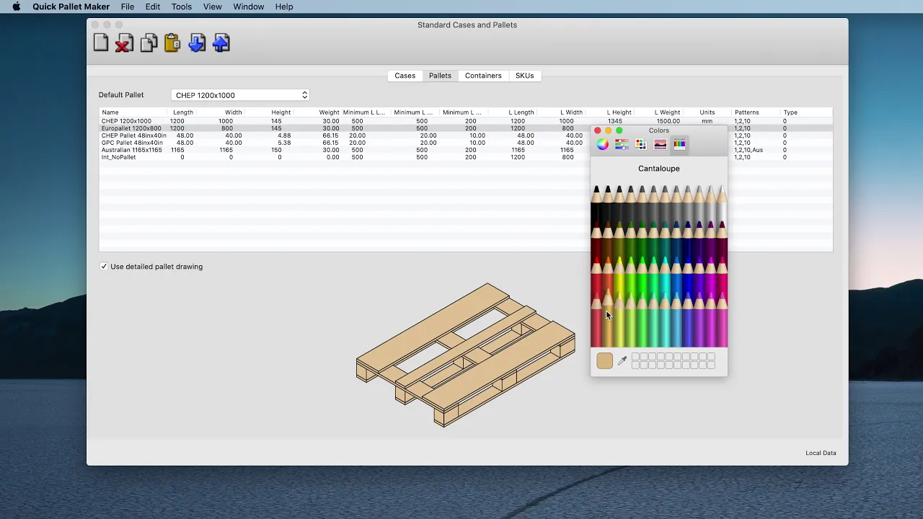
Task: Select the Pallets tab
Action: 440,76
